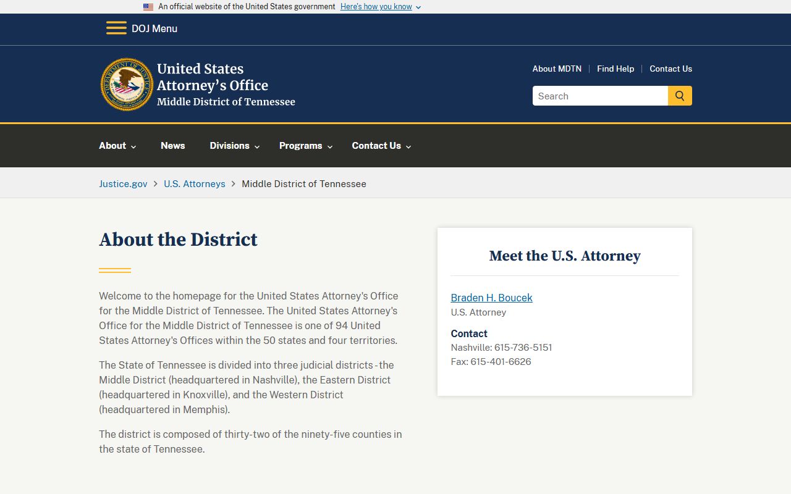
Task: Expand the Divisions dropdown menu
Action: [x=235, y=146]
